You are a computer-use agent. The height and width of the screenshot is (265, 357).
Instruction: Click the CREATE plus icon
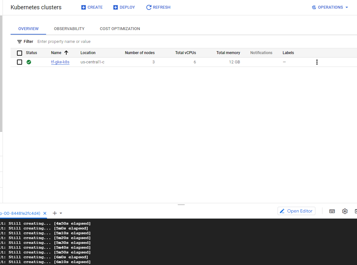[x=84, y=7]
